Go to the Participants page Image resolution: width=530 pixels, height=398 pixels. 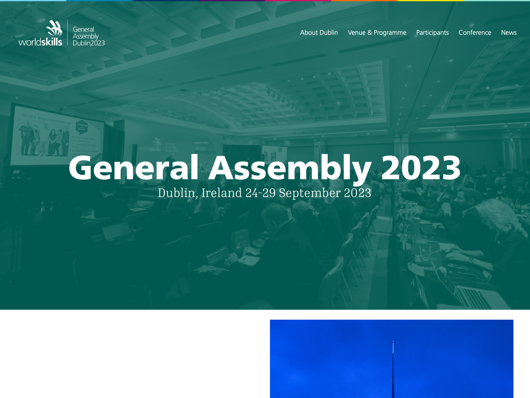click(x=432, y=33)
